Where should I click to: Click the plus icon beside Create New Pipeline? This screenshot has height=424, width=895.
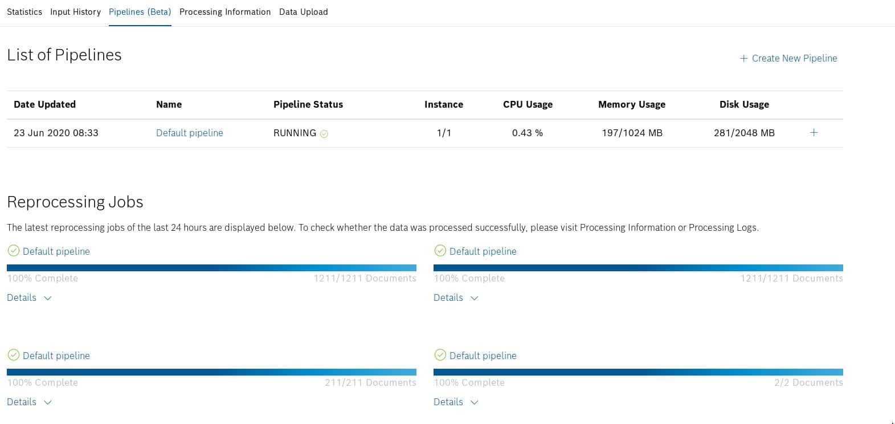click(x=743, y=58)
